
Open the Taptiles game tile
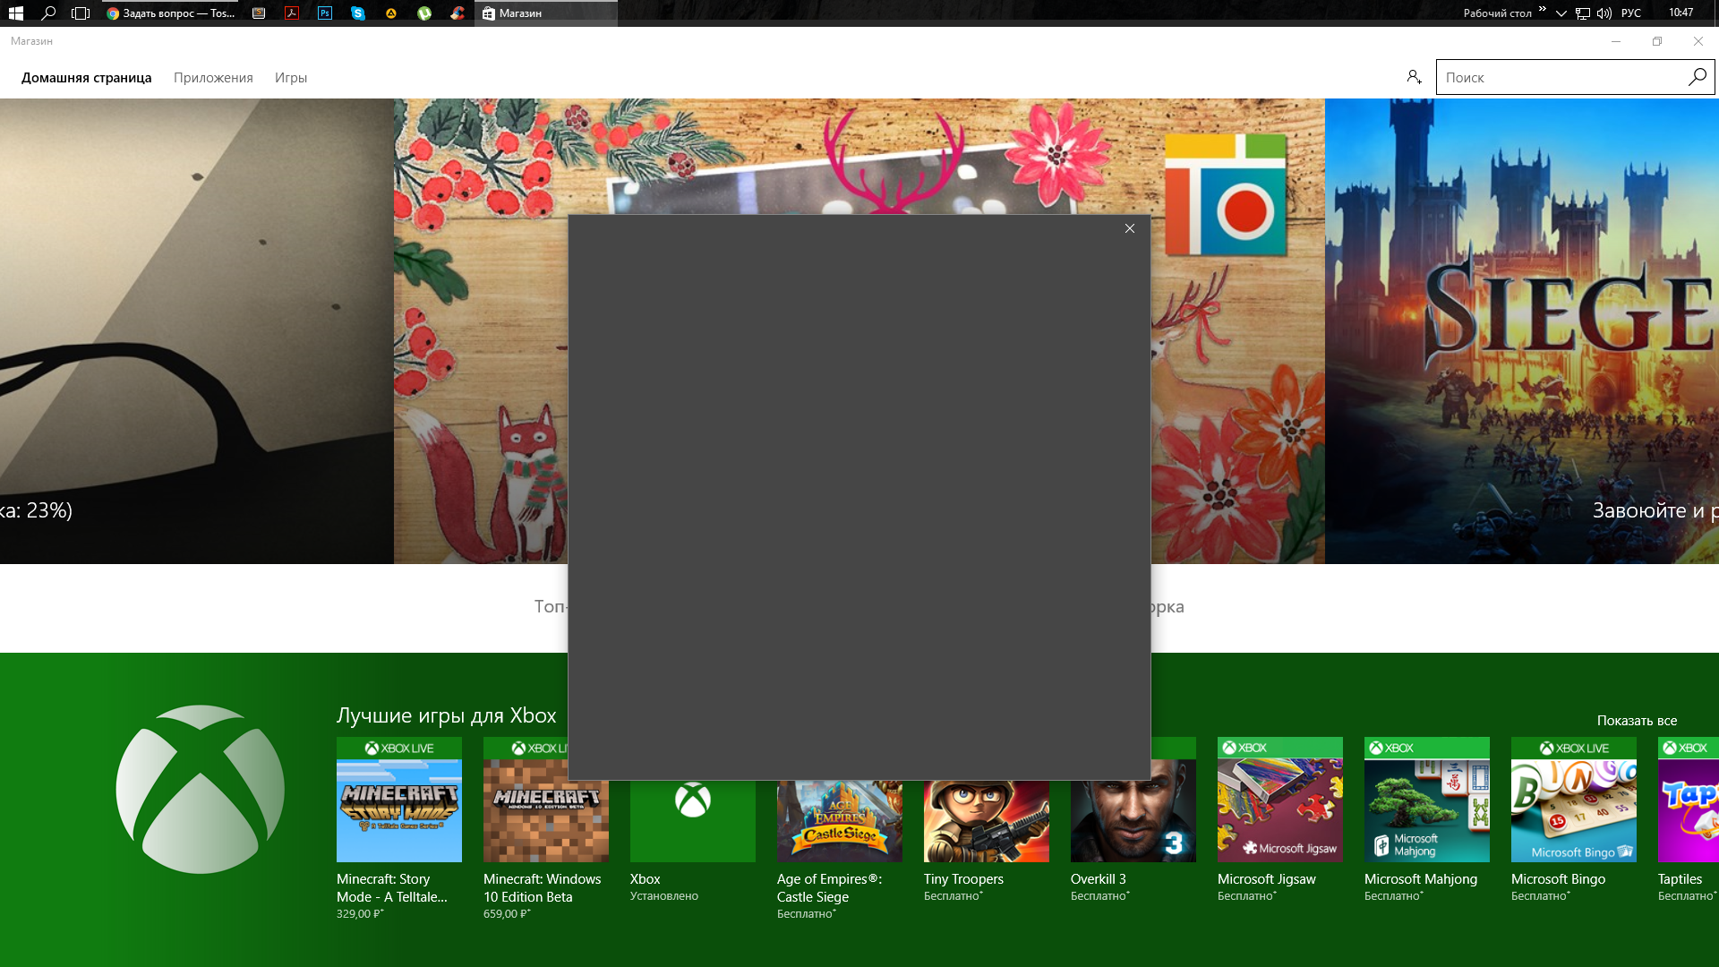(x=1689, y=800)
